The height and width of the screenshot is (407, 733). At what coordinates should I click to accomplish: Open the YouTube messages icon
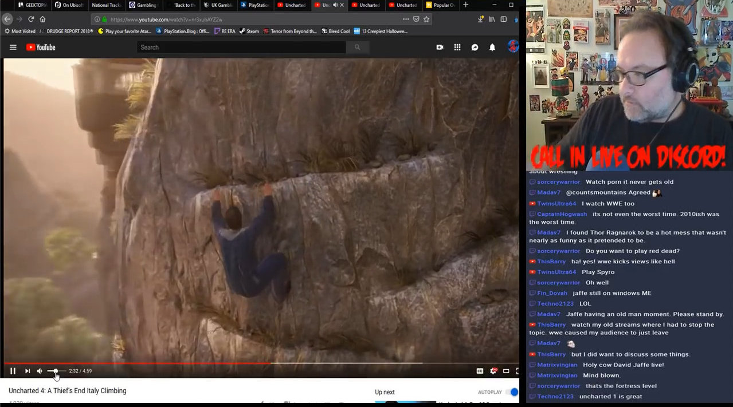(x=475, y=48)
